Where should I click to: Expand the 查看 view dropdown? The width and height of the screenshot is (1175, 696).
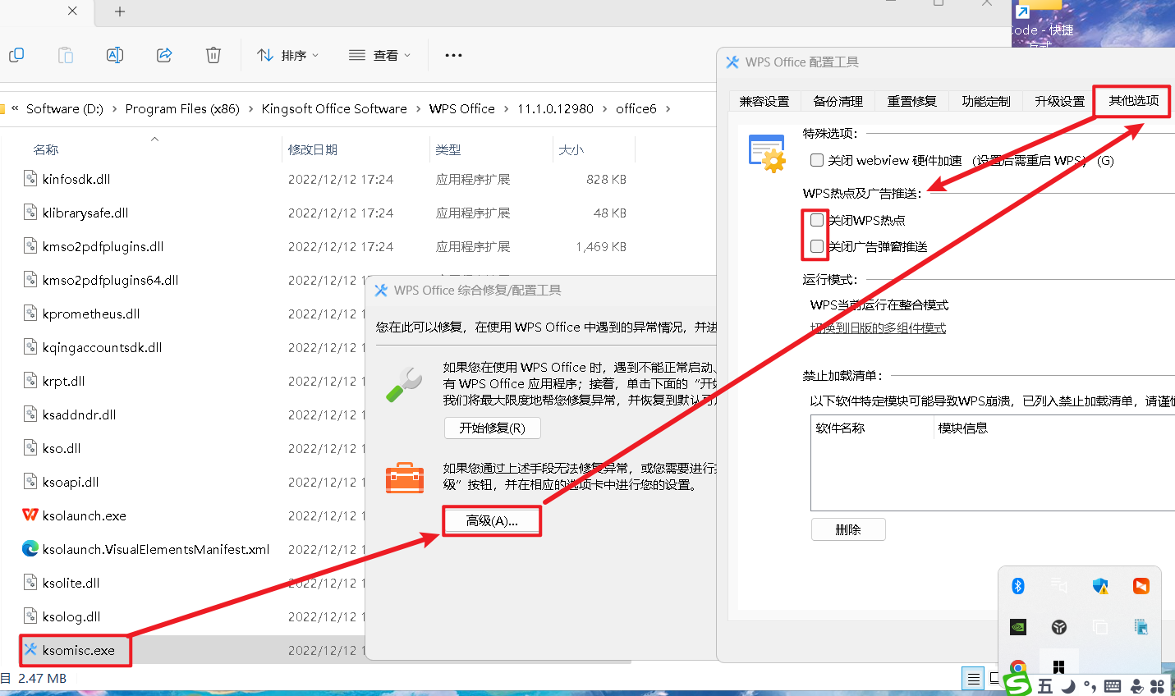379,55
